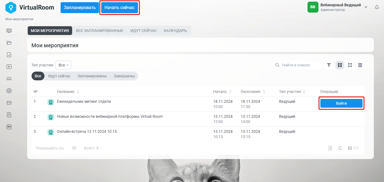Open the Календарь tab
384x182 pixels.
point(175,31)
